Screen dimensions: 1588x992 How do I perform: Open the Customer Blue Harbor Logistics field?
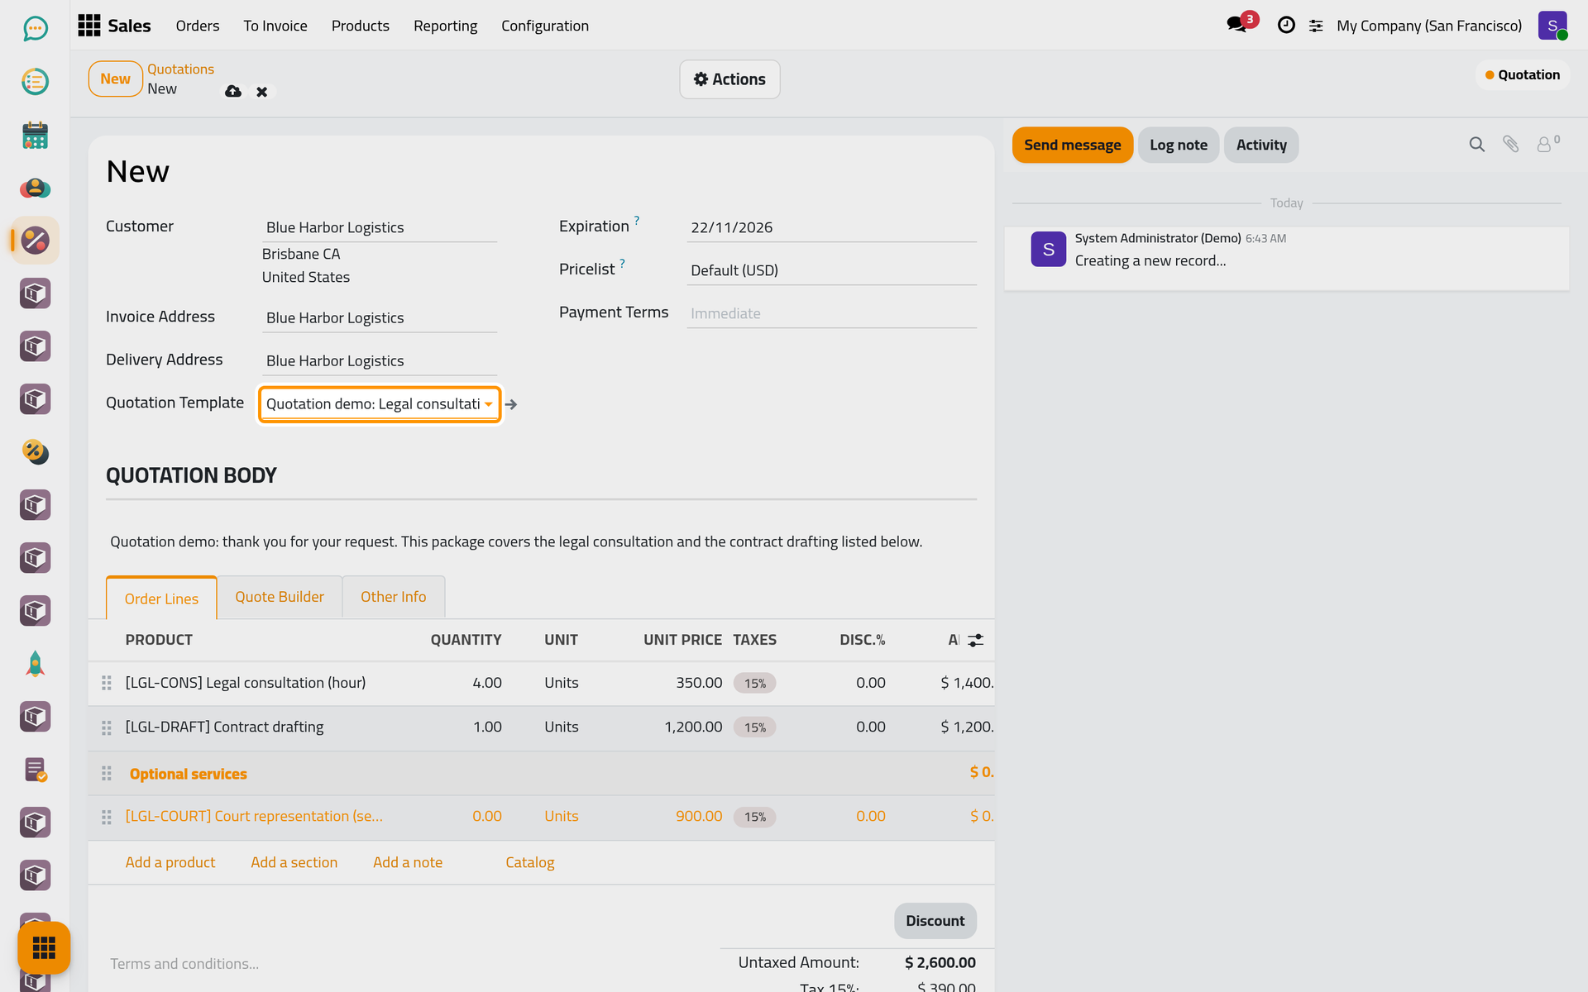point(380,227)
